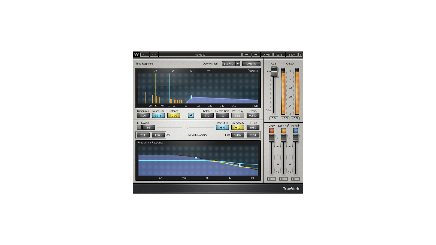Open the Save preset menu
436x245 pixels.
pyautogui.click(x=292, y=54)
